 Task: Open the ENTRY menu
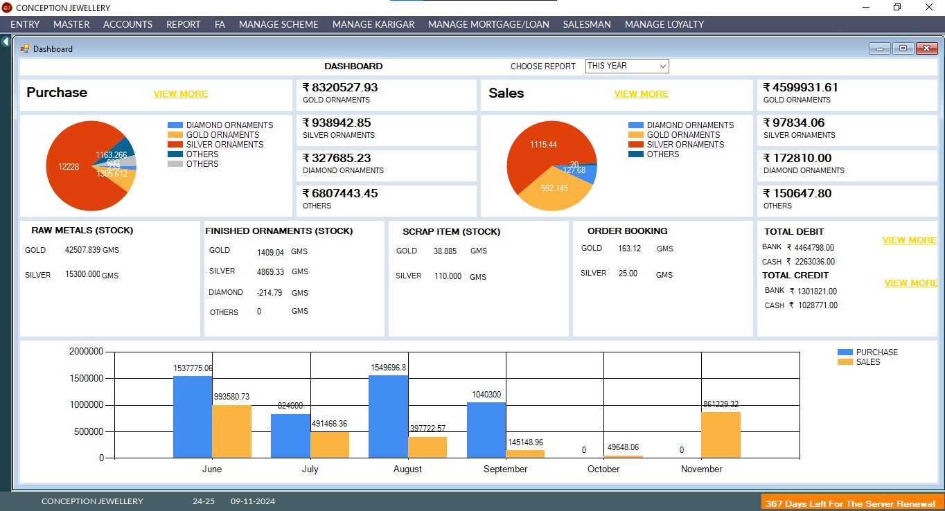(25, 24)
